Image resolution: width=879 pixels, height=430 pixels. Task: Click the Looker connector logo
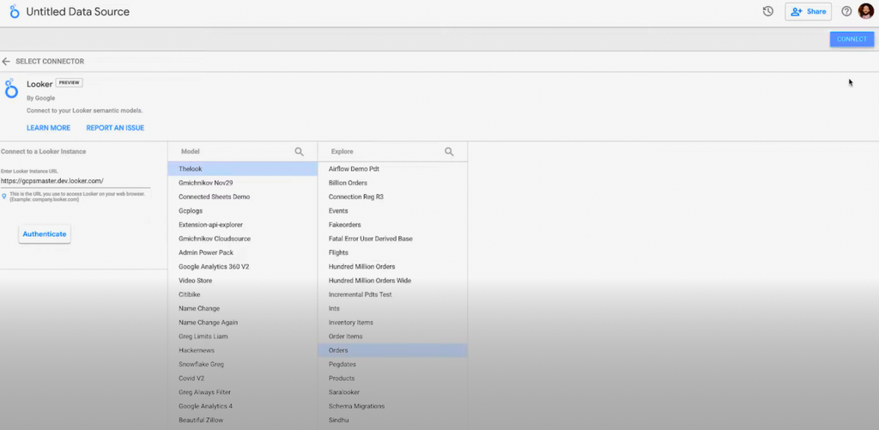(x=11, y=89)
